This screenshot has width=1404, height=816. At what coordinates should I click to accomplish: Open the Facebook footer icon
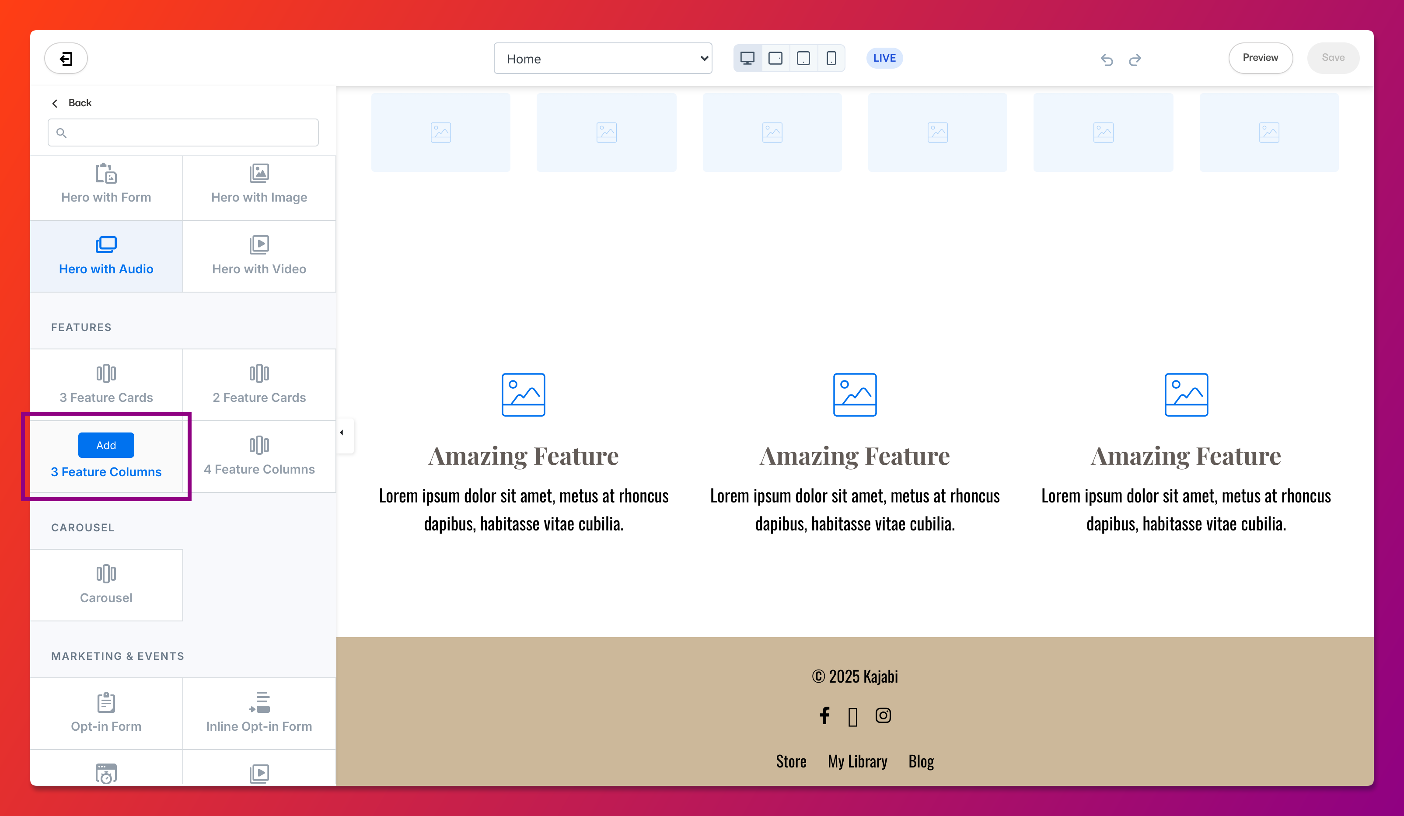tap(824, 715)
